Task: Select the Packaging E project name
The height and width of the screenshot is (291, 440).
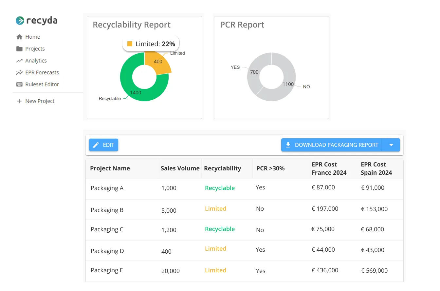Action: [107, 270]
